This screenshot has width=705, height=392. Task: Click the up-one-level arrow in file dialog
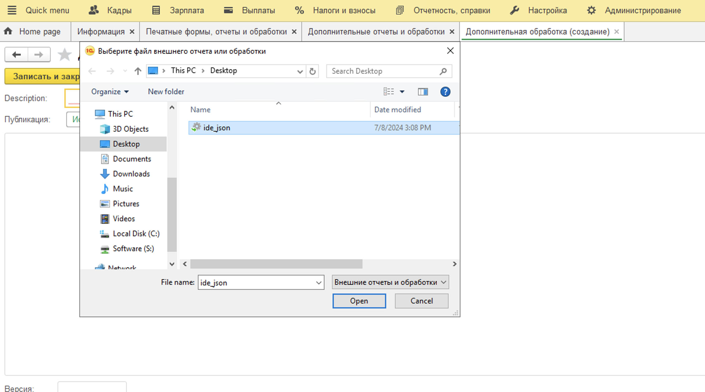click(138, 71)
